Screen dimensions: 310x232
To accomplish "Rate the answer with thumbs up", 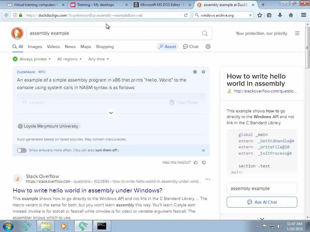I will click(196, 163).
